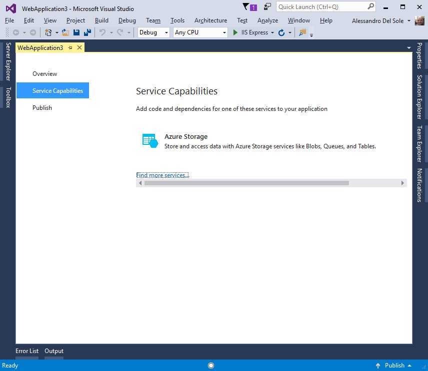Open the toolbar options overflow arrow
This screenshot has width=428, height=371.
[311, 35]
